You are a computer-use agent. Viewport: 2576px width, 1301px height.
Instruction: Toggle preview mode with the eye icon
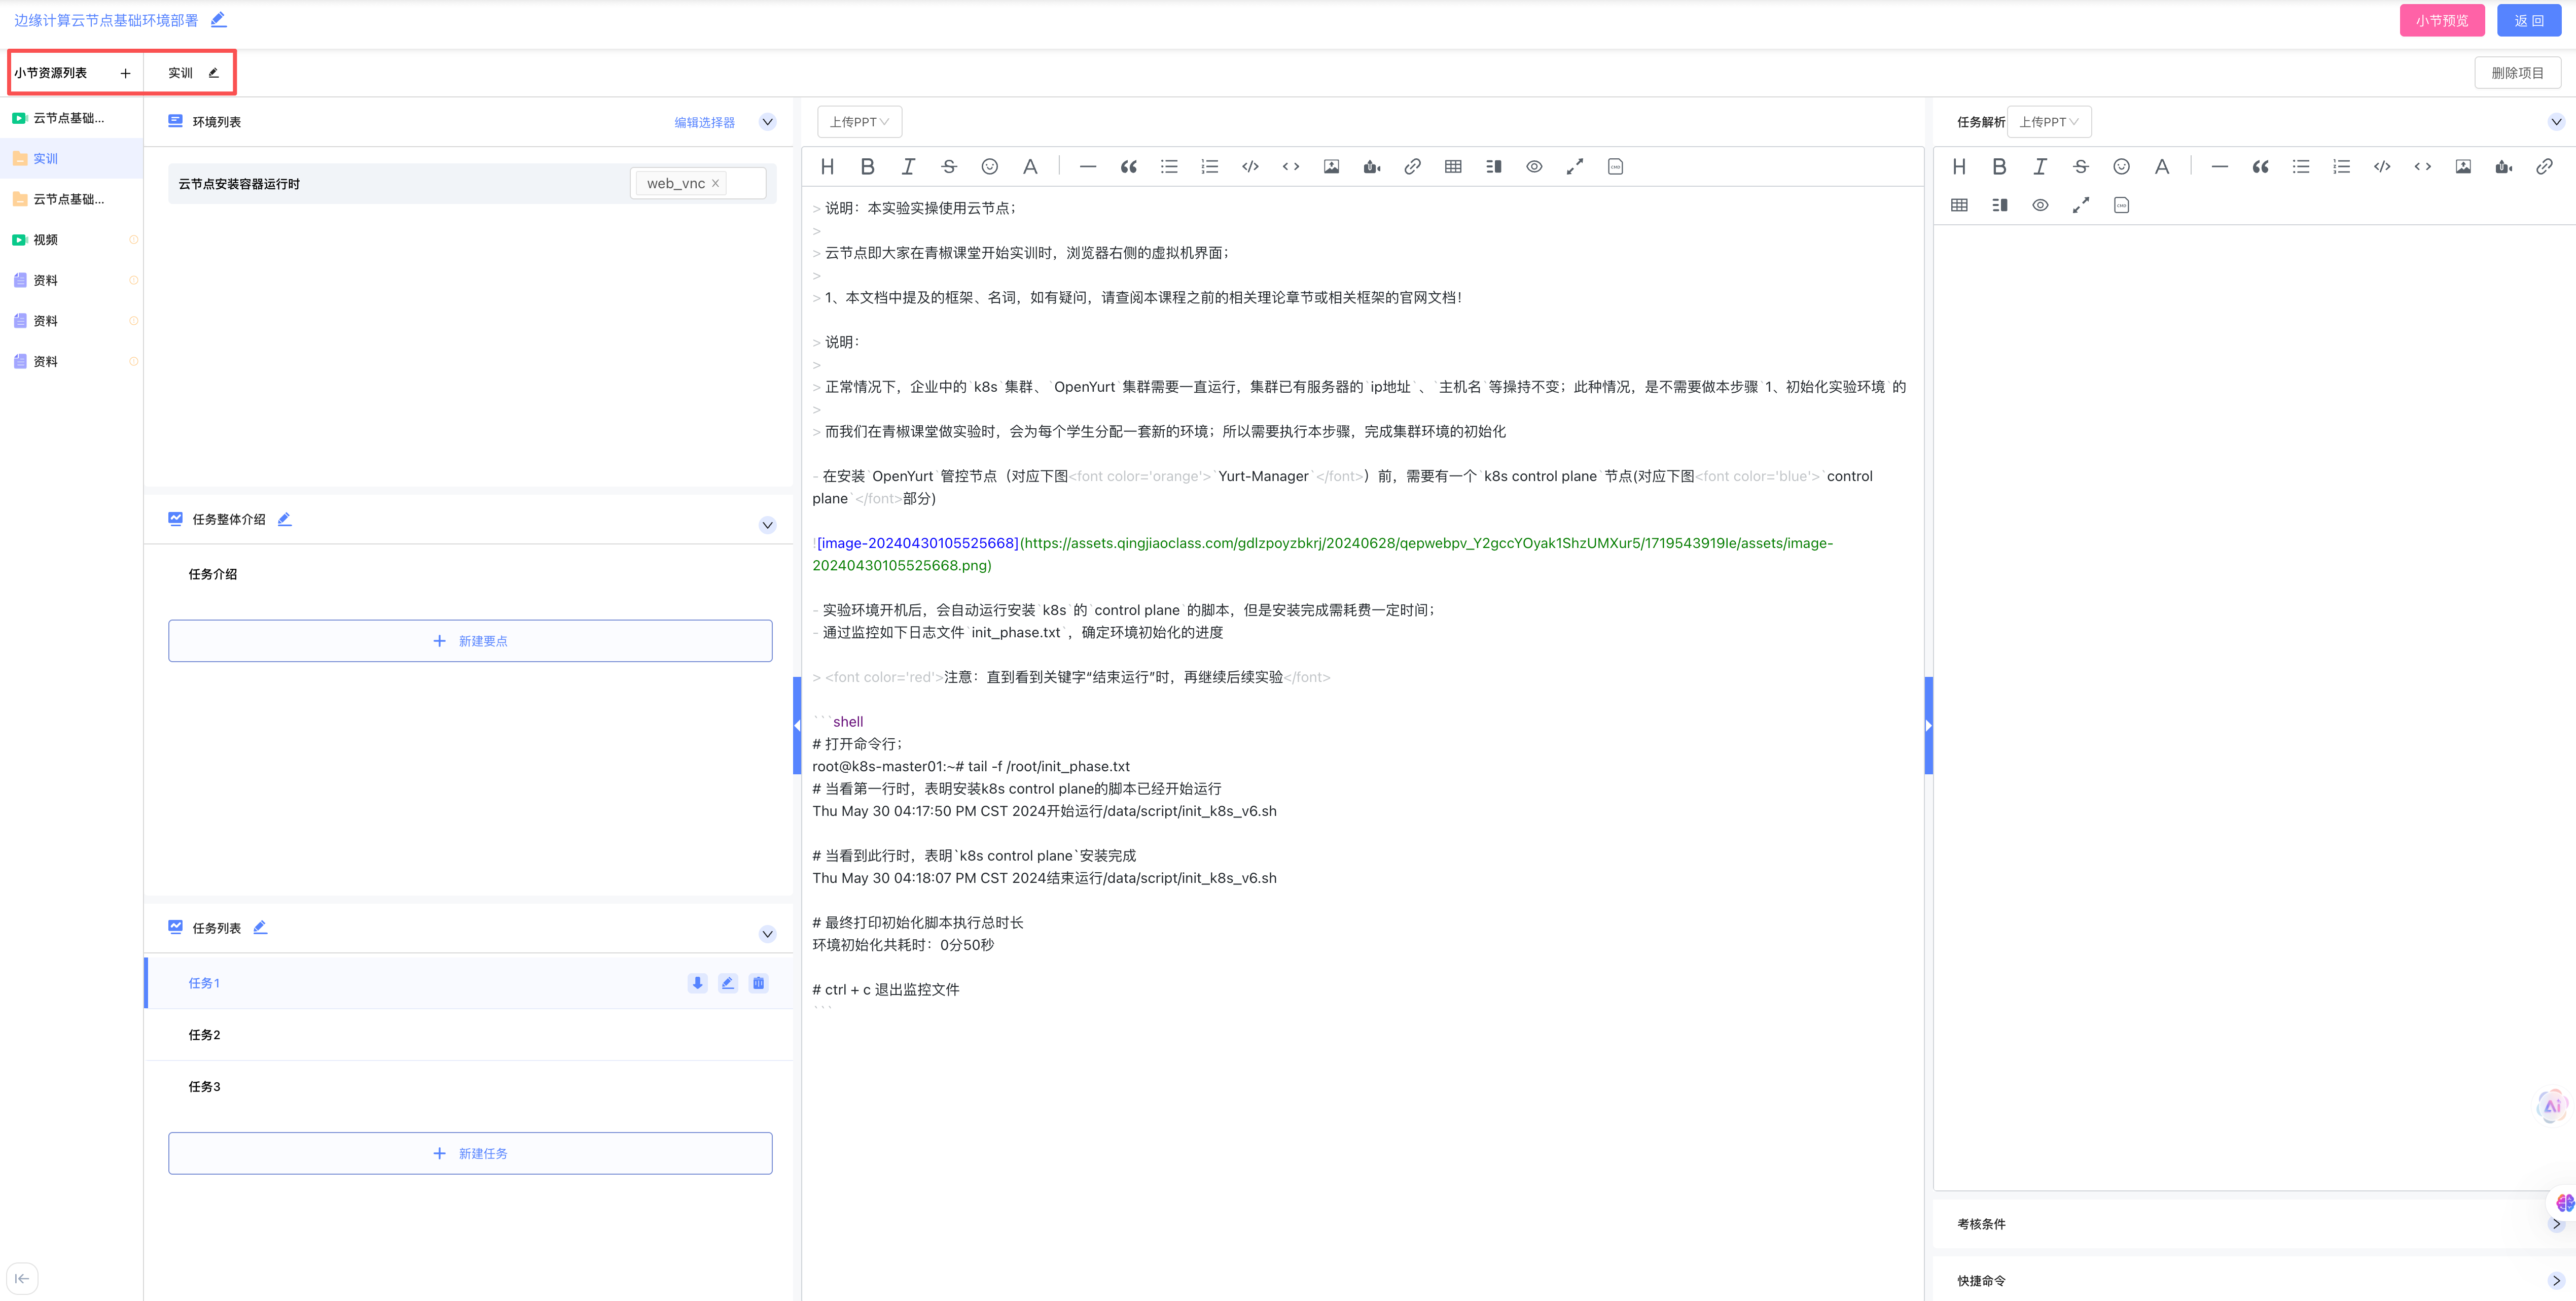[1533, 166]
